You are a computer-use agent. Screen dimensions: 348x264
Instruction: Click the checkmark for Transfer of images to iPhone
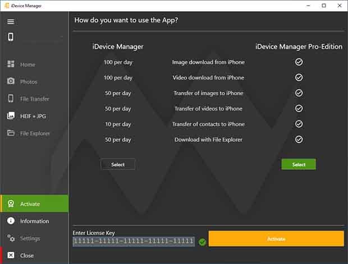[299, 93]
